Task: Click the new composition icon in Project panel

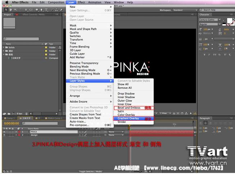Action: tap(14, 114)
